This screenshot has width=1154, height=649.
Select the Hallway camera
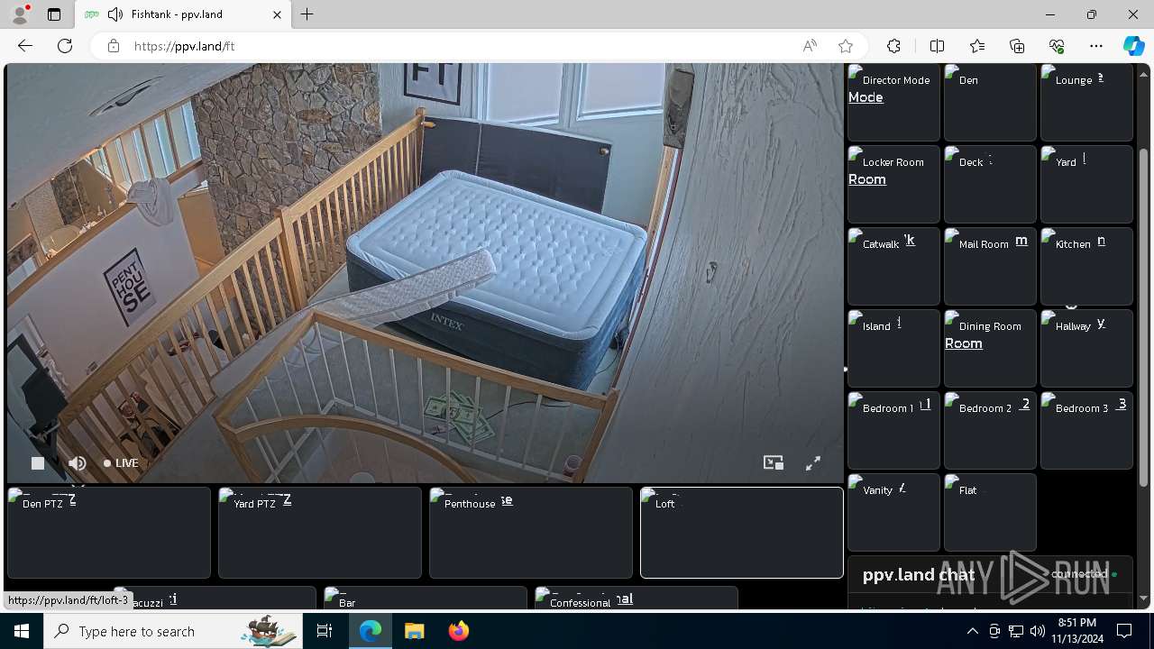click(1086, 348)
